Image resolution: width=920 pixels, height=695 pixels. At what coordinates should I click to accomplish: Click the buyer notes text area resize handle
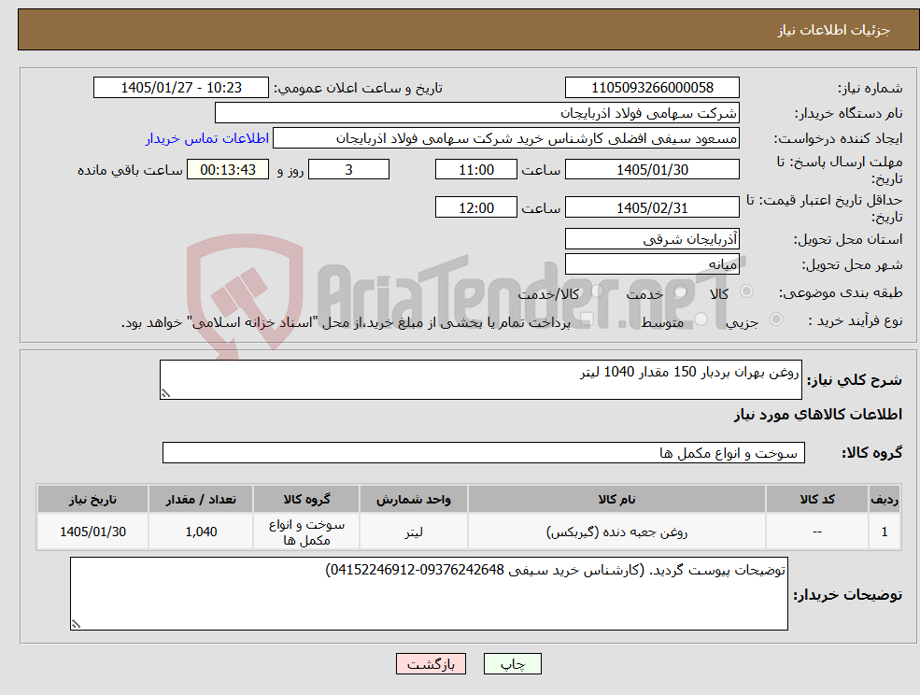coord(76,624)
